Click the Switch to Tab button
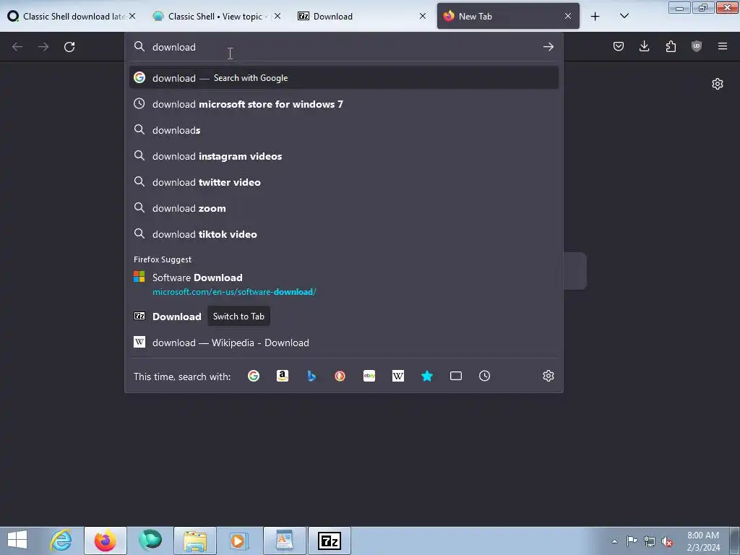The width and height of the screenshot is (740, 555). (x=238, y=317)
